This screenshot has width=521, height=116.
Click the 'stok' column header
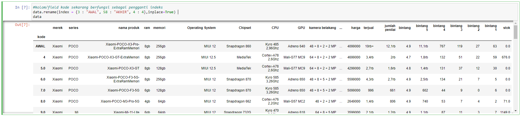pyautogui.click(x=507, y=28)
